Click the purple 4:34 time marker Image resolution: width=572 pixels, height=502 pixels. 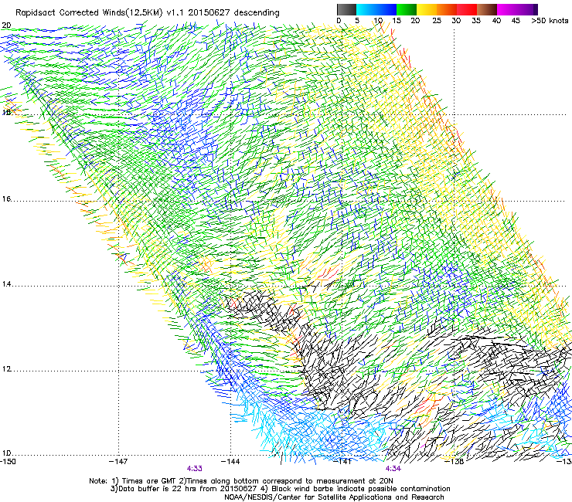pos(393,469)
